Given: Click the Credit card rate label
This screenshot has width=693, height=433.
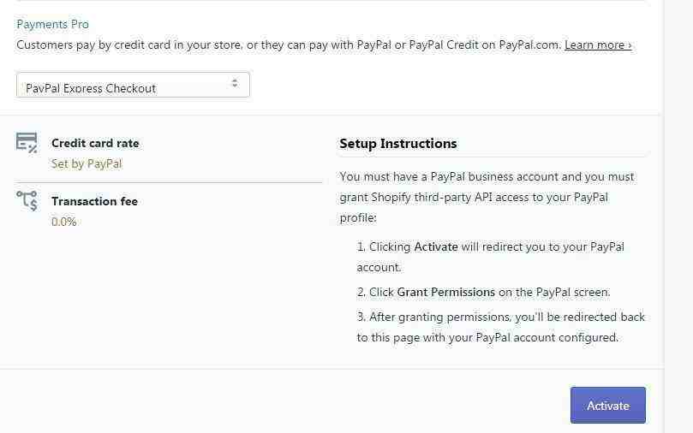Looking at the screenshot, I should (95, 143).
